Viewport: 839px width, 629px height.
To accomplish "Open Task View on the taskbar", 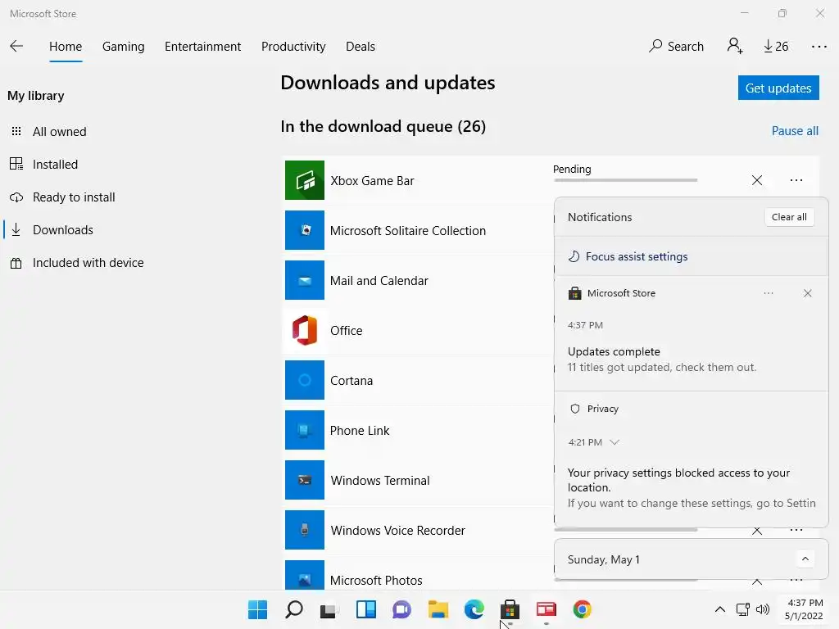I will pyautogui.click(x=329, y=609).
